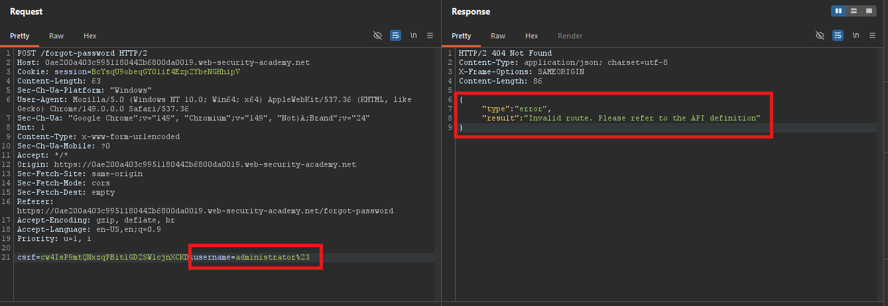Image resolution: width=888 pixels, height=306 pixels.
Task: Select the Response Pretty tab
Action: pos(462,36)
